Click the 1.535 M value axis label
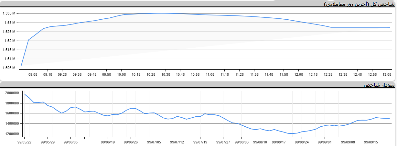Screen dimensions: 397x146 (9, 14)
